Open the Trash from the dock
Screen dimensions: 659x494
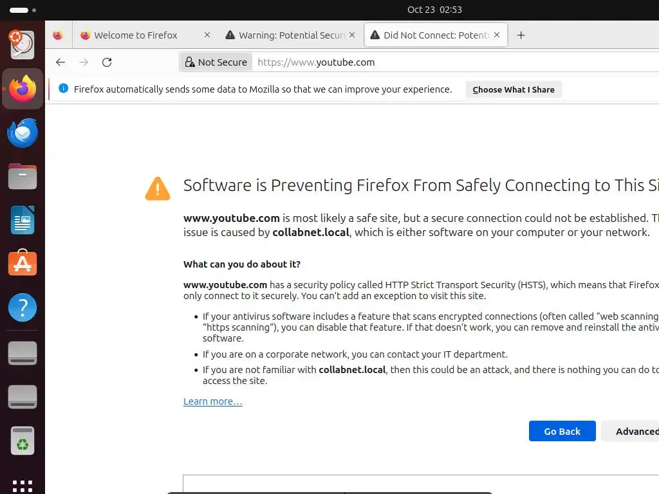click(x=23, y=441)
